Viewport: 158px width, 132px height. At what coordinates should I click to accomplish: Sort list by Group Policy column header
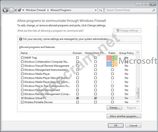tap(126, 53)
